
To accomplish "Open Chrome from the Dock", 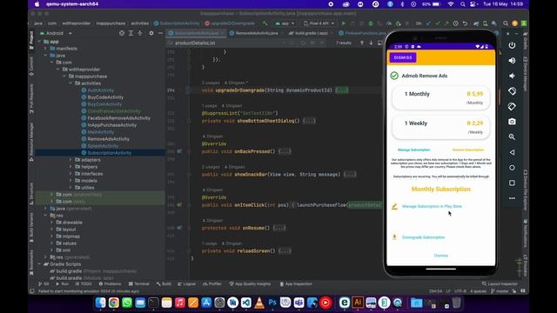I will [x=114, y=303].
